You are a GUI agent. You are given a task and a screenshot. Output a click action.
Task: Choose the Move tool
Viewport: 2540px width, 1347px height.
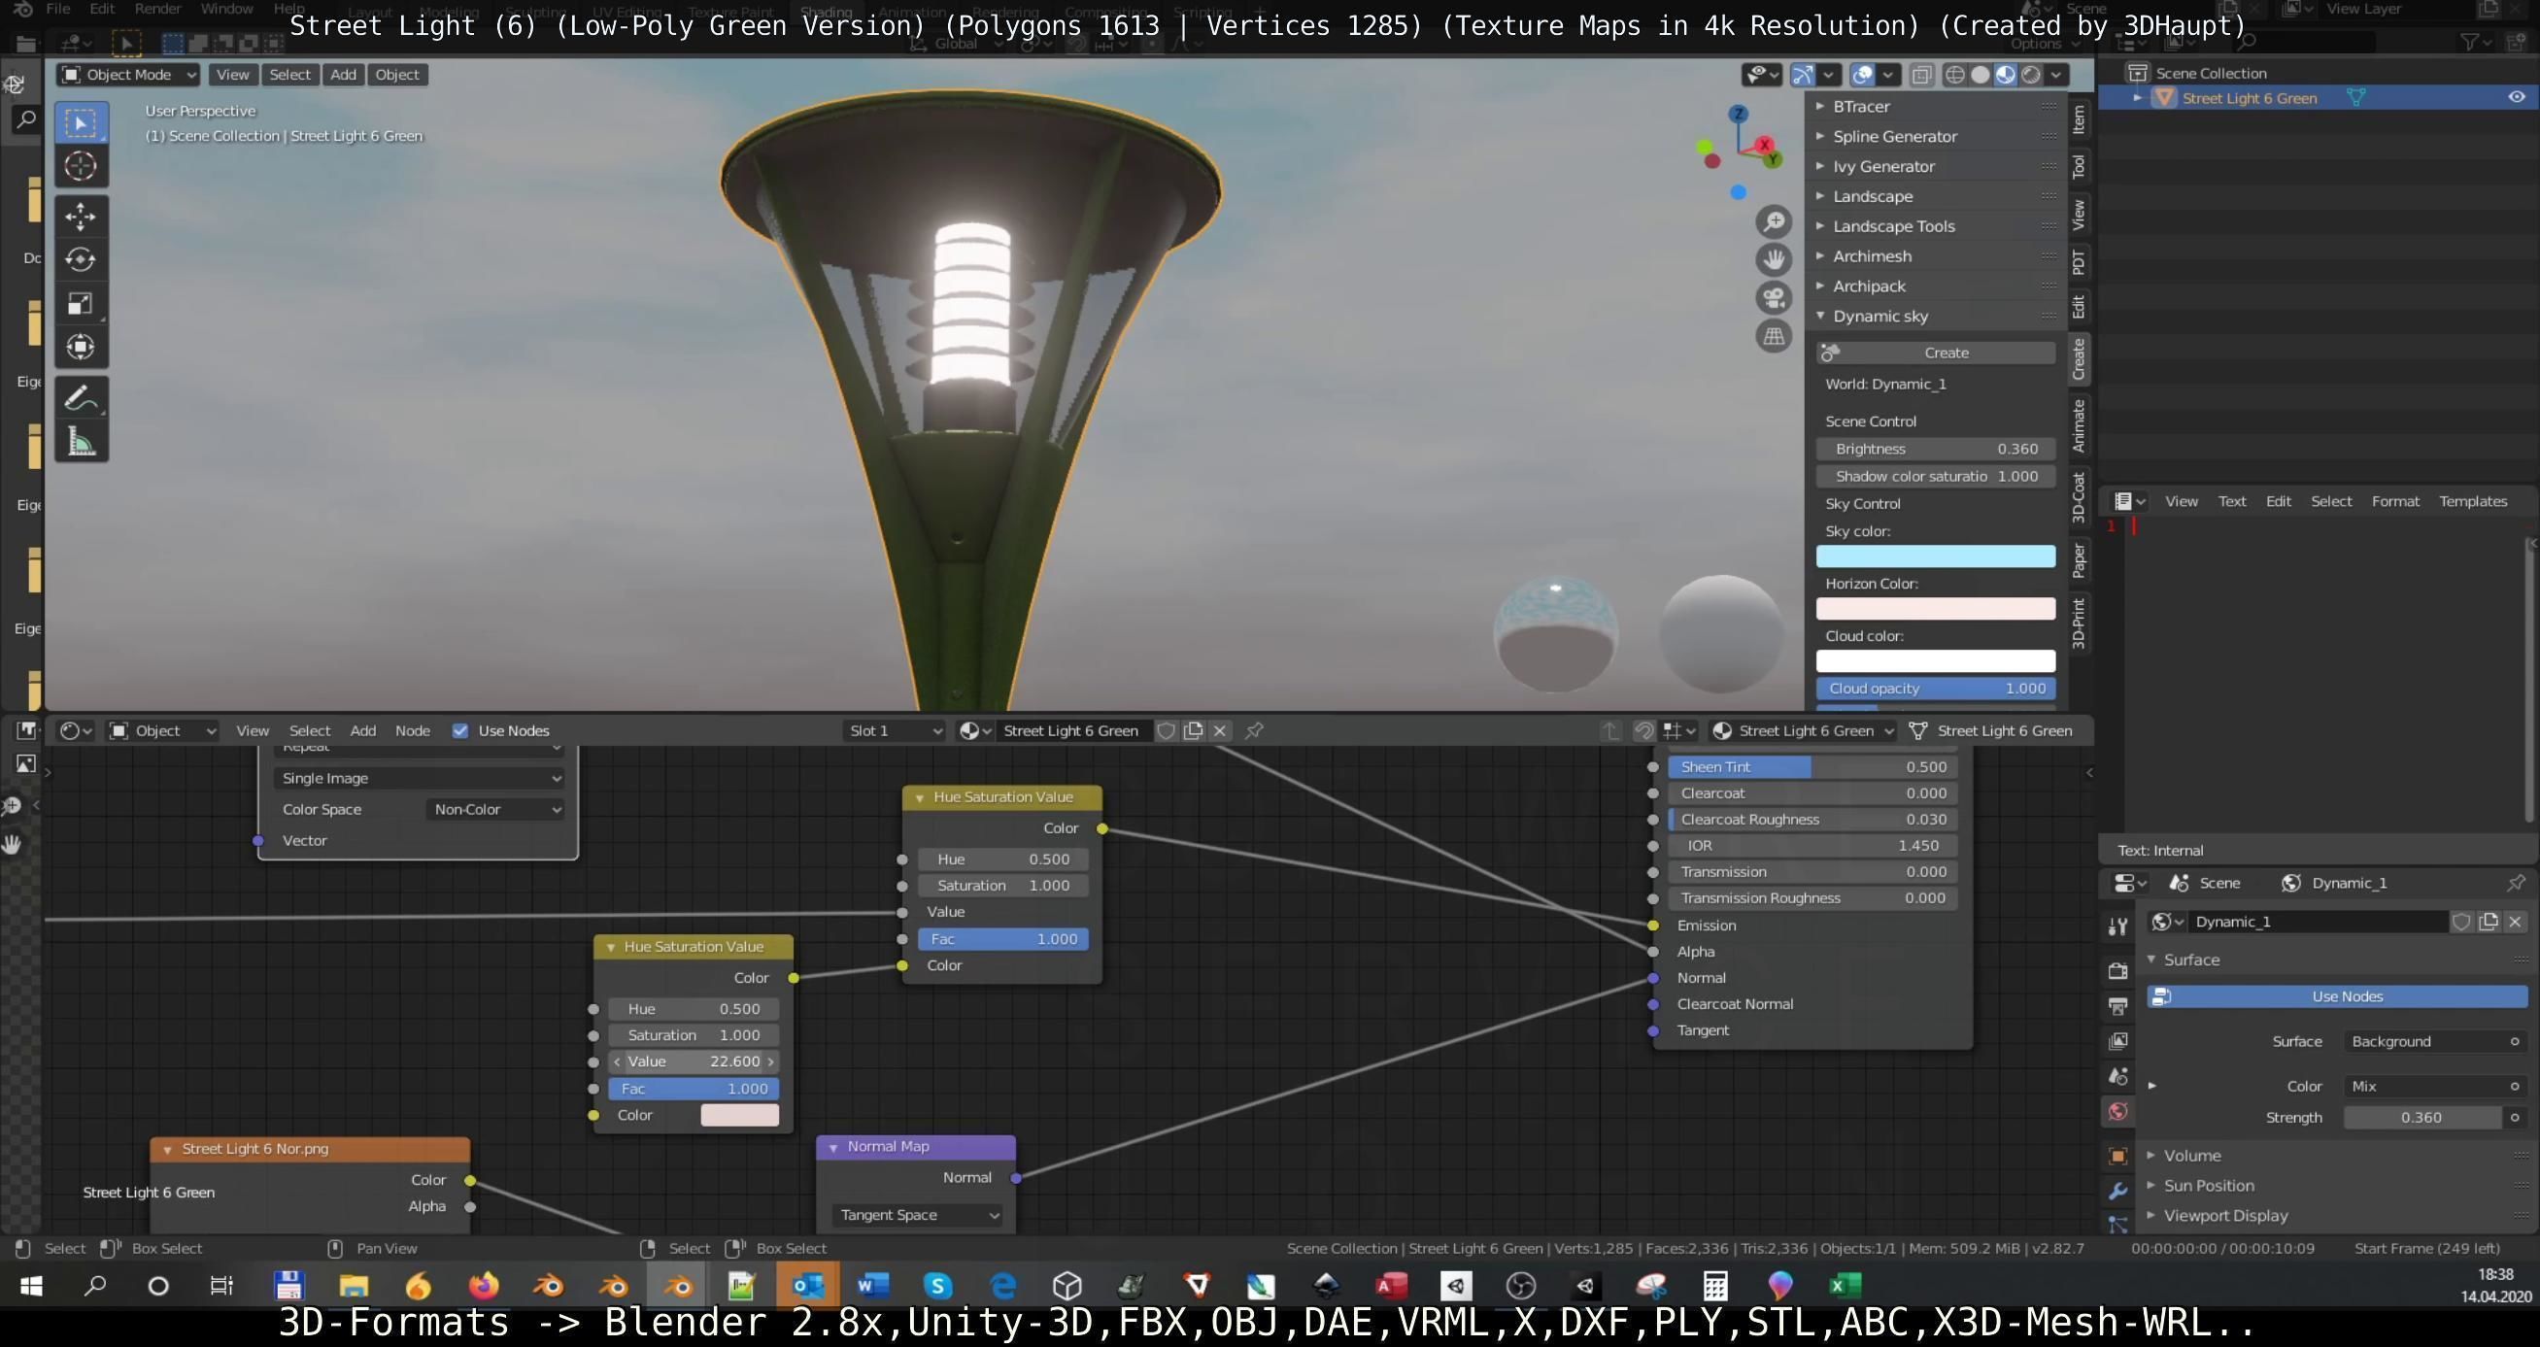81,216
